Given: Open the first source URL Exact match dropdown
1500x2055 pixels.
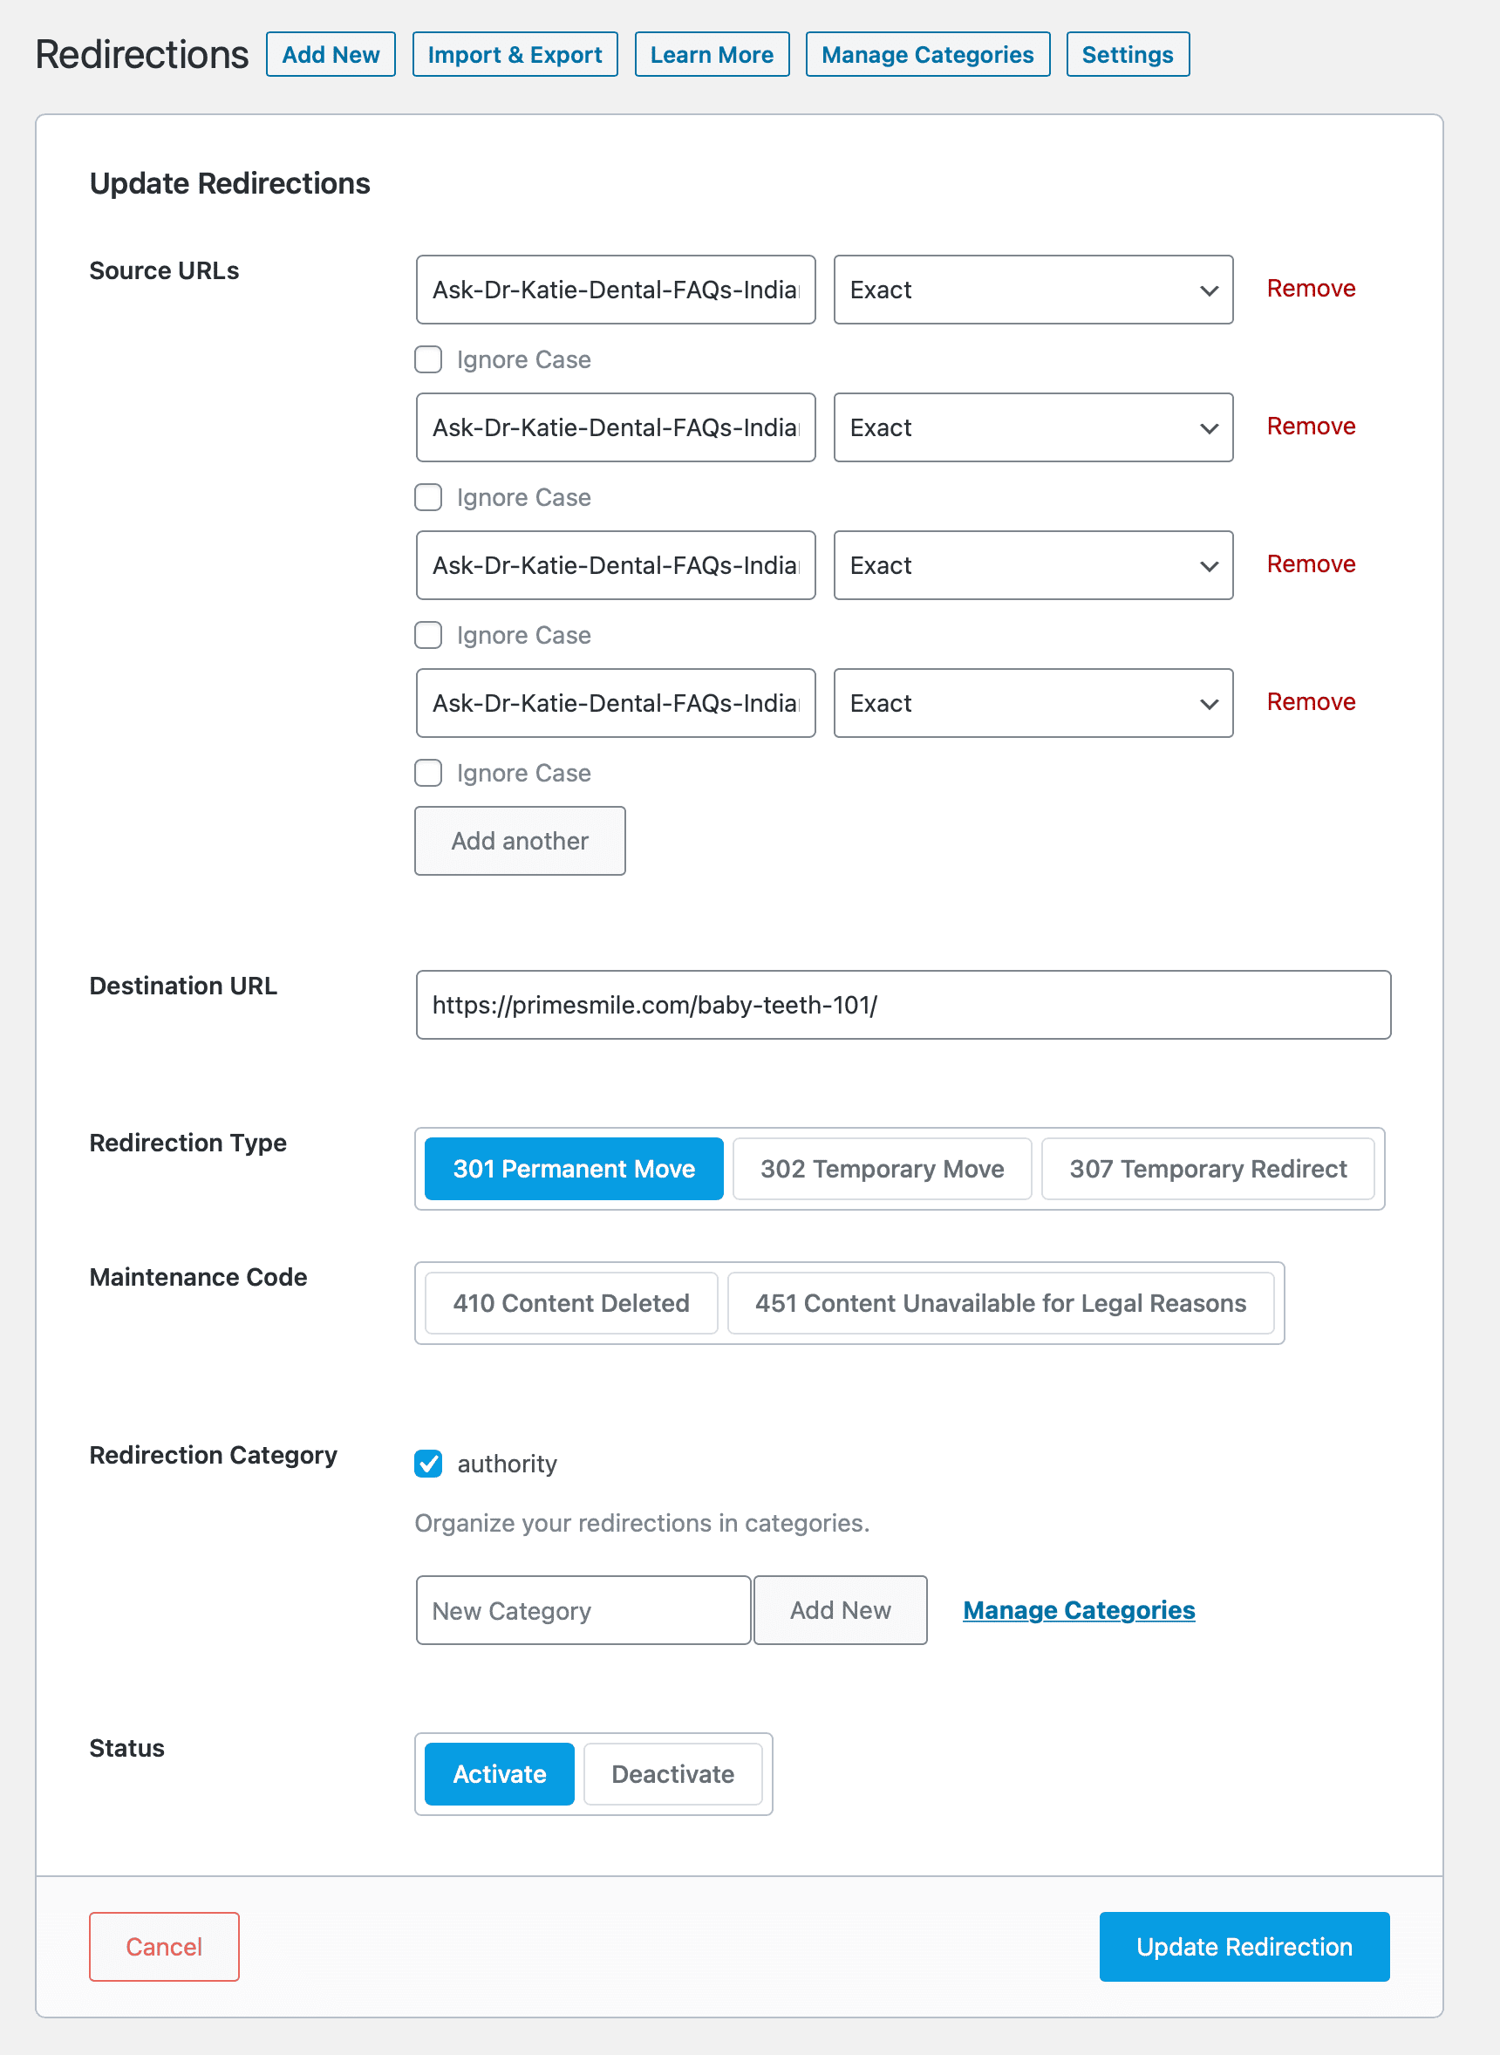Looking at the screenshot, I should coord(1033,290).
